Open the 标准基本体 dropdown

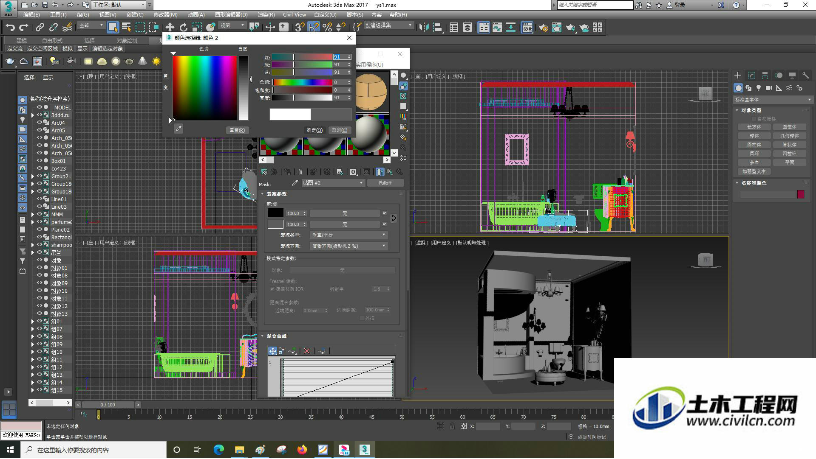pos(773,100)
